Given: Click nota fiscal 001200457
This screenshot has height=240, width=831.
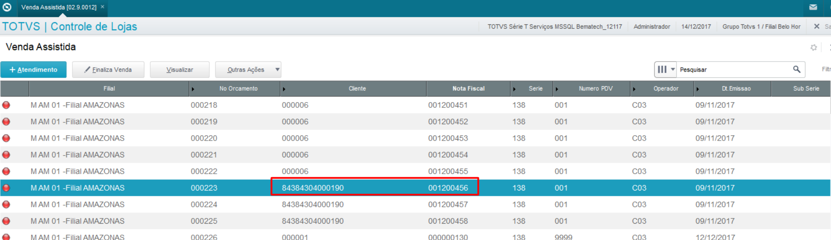Looking at the screenshot, I should coord(448,205).
